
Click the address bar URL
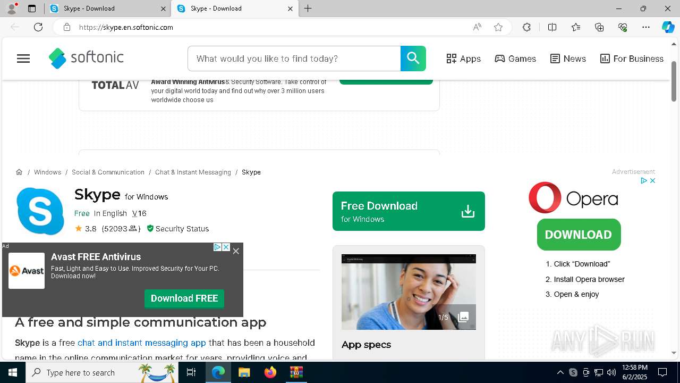[x=126, y=27]
